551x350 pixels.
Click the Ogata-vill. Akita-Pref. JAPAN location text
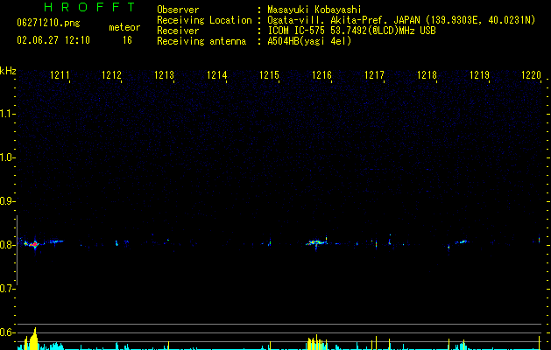(401, 20)
